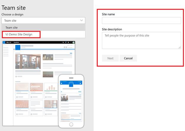The width and height of the screenshot is (185, 131).
Task: Click the mobile phone preview image
Action: (x=71, y=101)
